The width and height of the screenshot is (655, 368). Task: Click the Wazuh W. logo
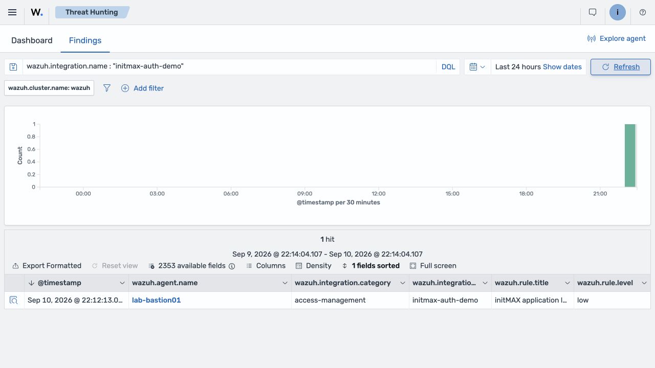click(37, 12)
